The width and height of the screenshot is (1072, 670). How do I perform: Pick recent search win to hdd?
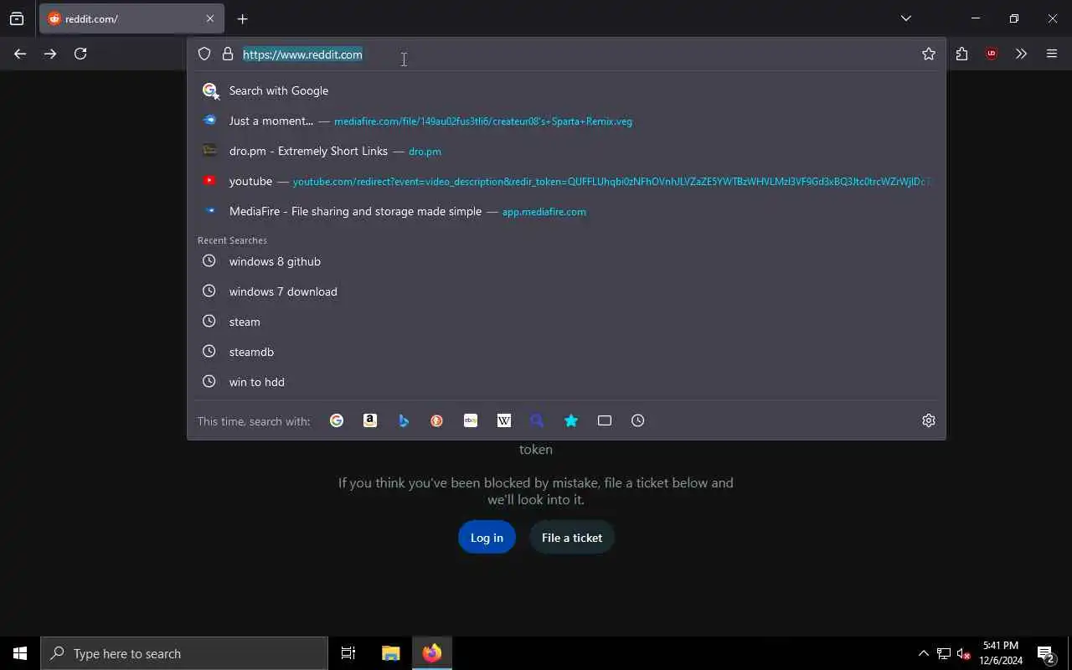(x=566, y=382)
